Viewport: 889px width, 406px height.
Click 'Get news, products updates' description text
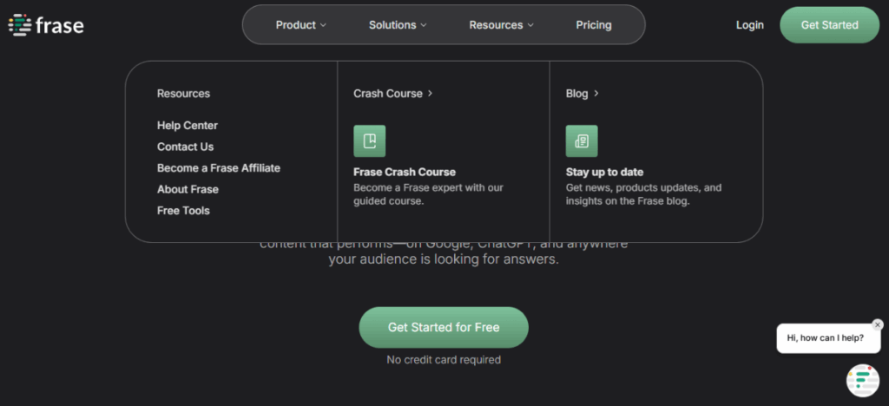pyautogui.click(x=643, y=194)
